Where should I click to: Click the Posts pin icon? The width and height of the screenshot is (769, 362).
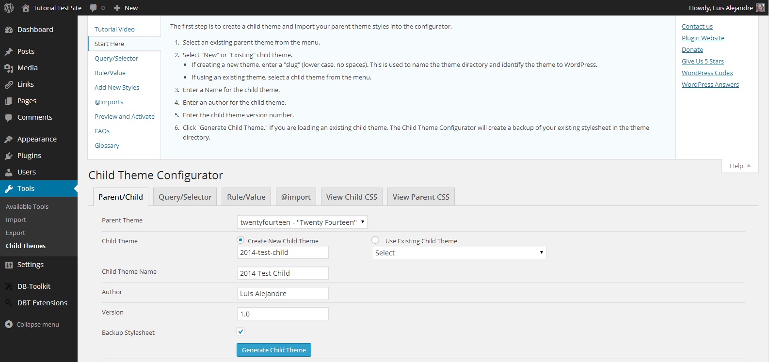9,51
